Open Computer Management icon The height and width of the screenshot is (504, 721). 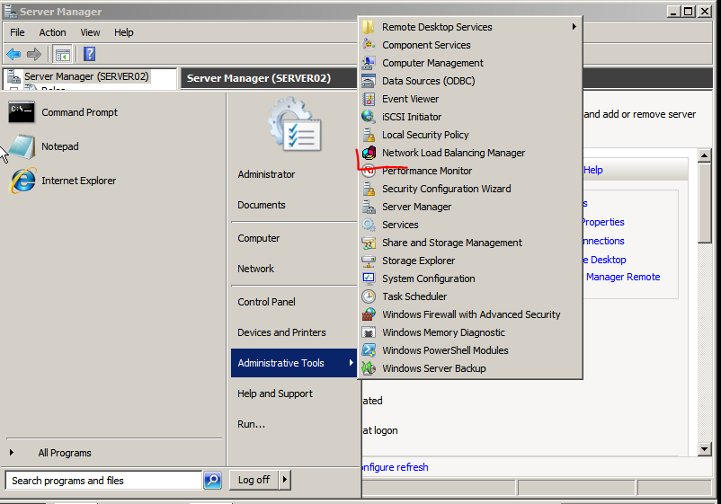pyautogui.click(x=369, y=63)
